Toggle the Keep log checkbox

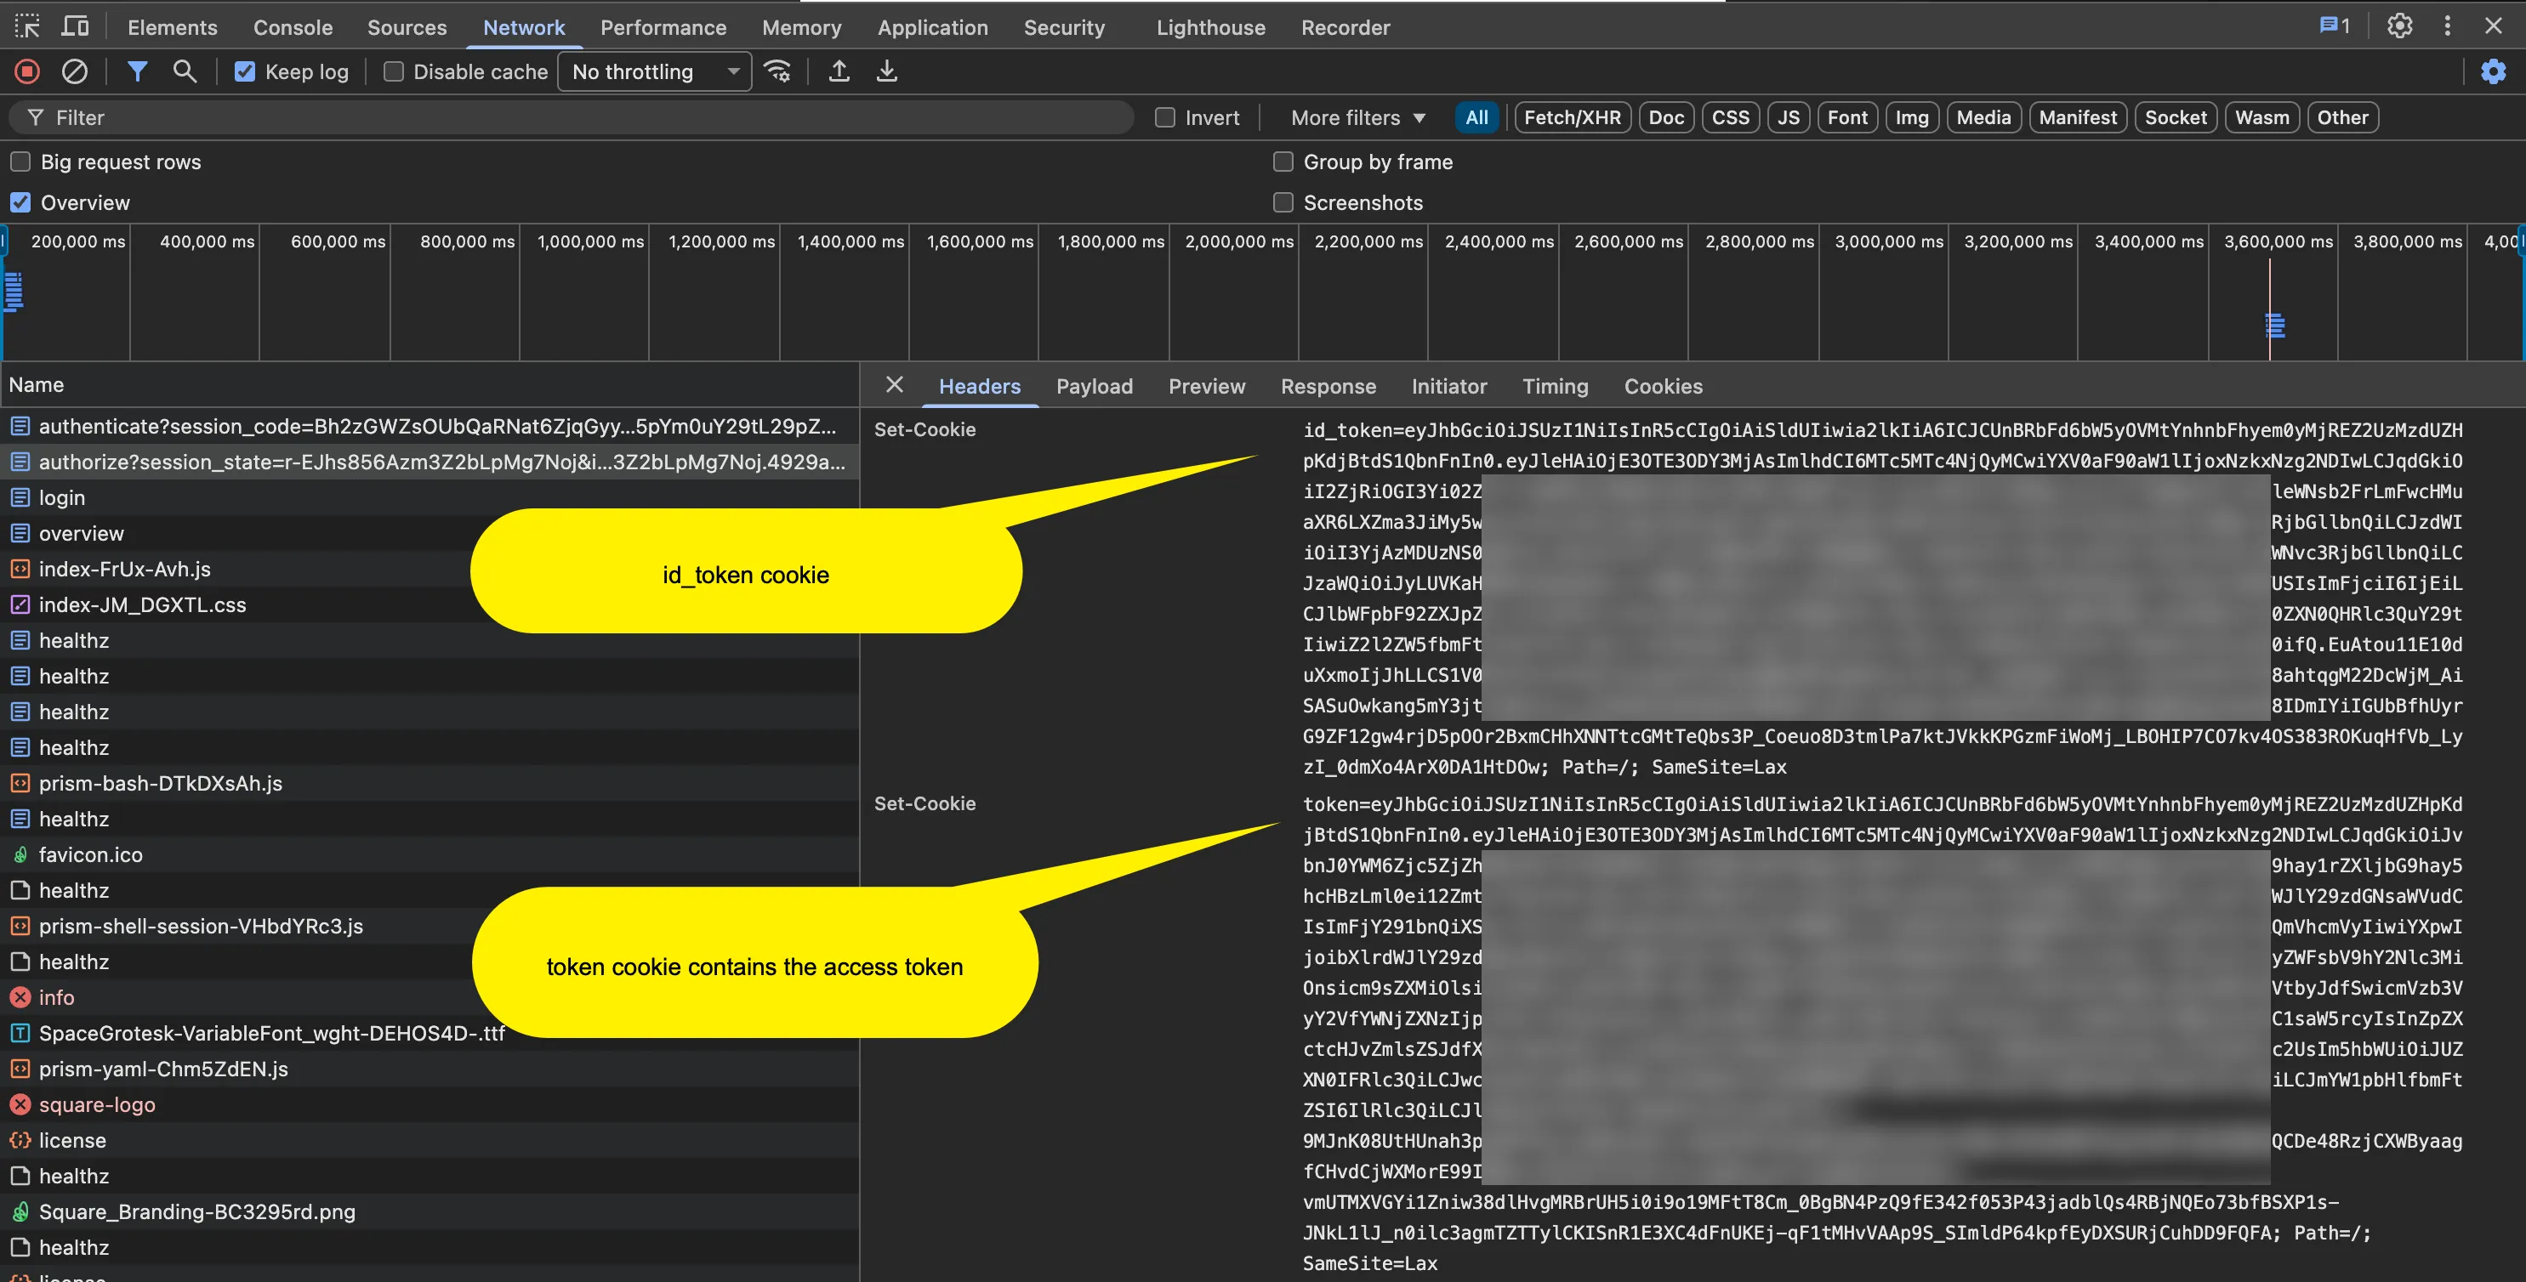(245, 71)
